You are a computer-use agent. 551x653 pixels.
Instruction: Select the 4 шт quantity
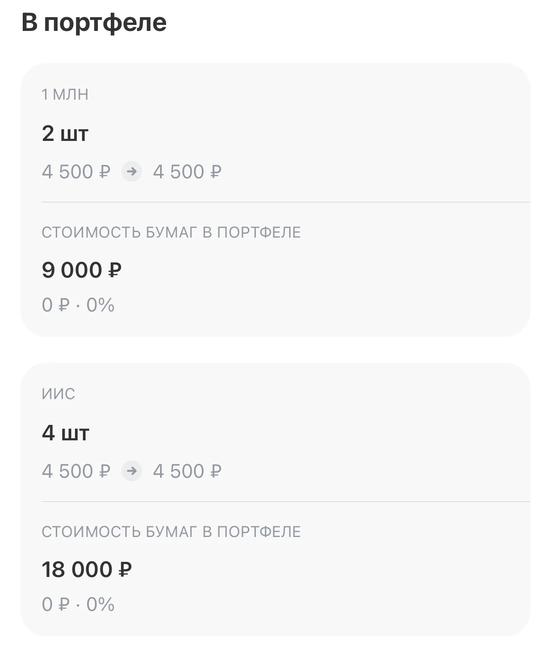pyautogui.click(x=65, y=433)
